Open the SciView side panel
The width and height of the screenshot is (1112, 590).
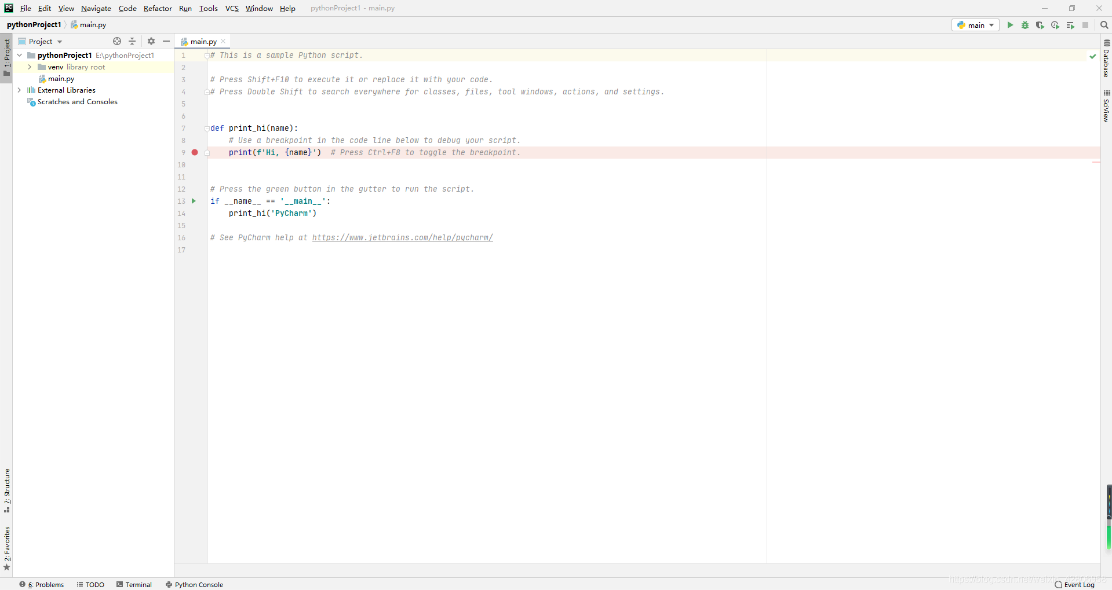coord(1106,105)
